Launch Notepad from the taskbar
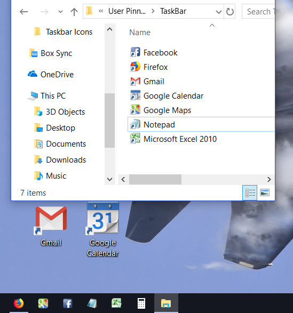The height and width of the screenshot is (313, 293). (x=92, y=303)
